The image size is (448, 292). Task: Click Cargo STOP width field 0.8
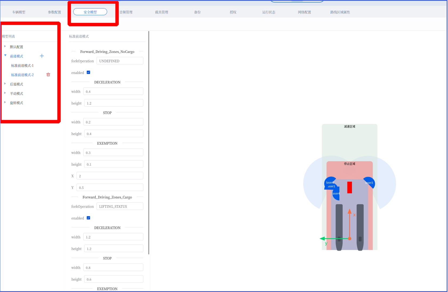(x=113, y=267)
